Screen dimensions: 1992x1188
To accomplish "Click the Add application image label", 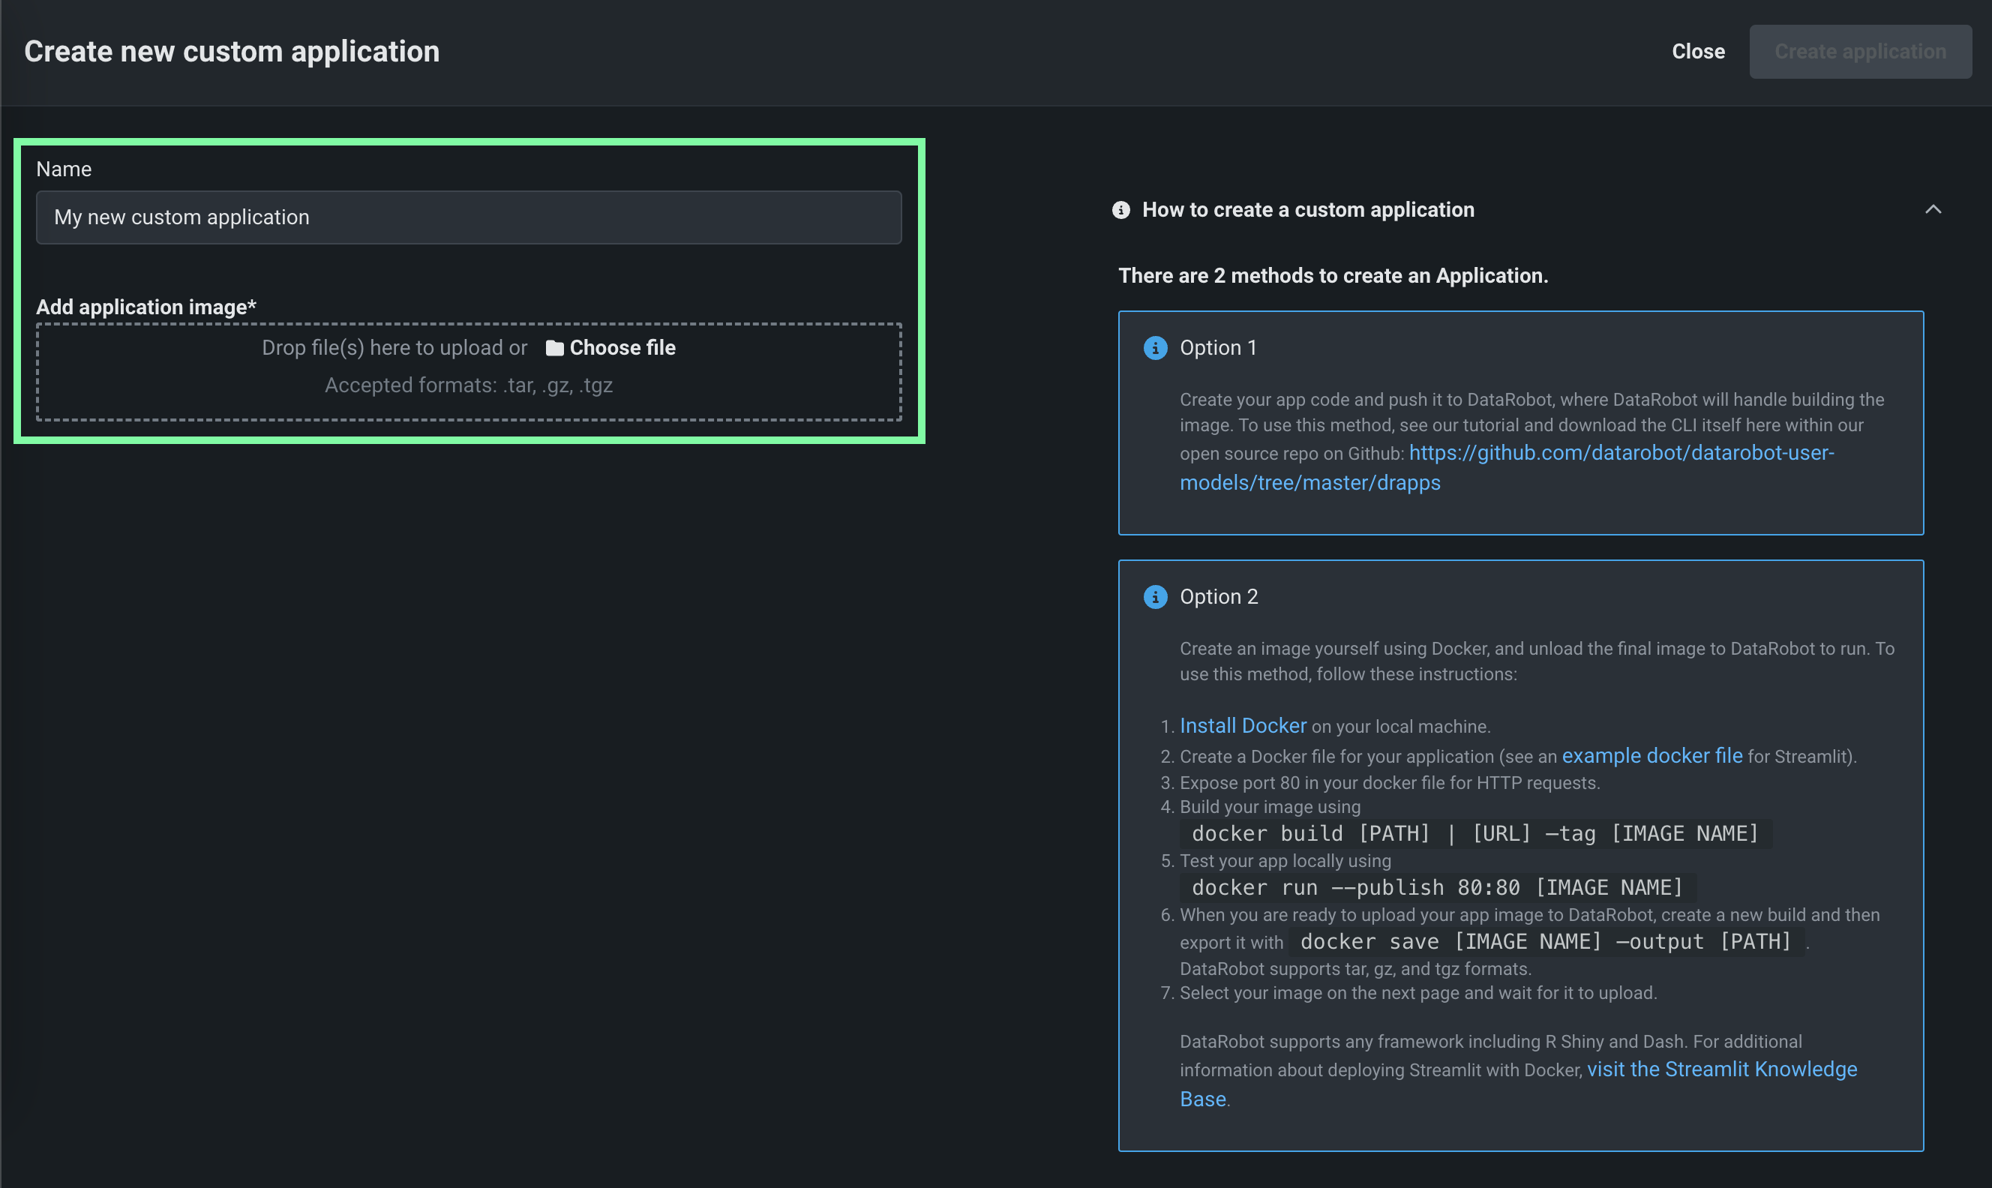I will [145, 307].
